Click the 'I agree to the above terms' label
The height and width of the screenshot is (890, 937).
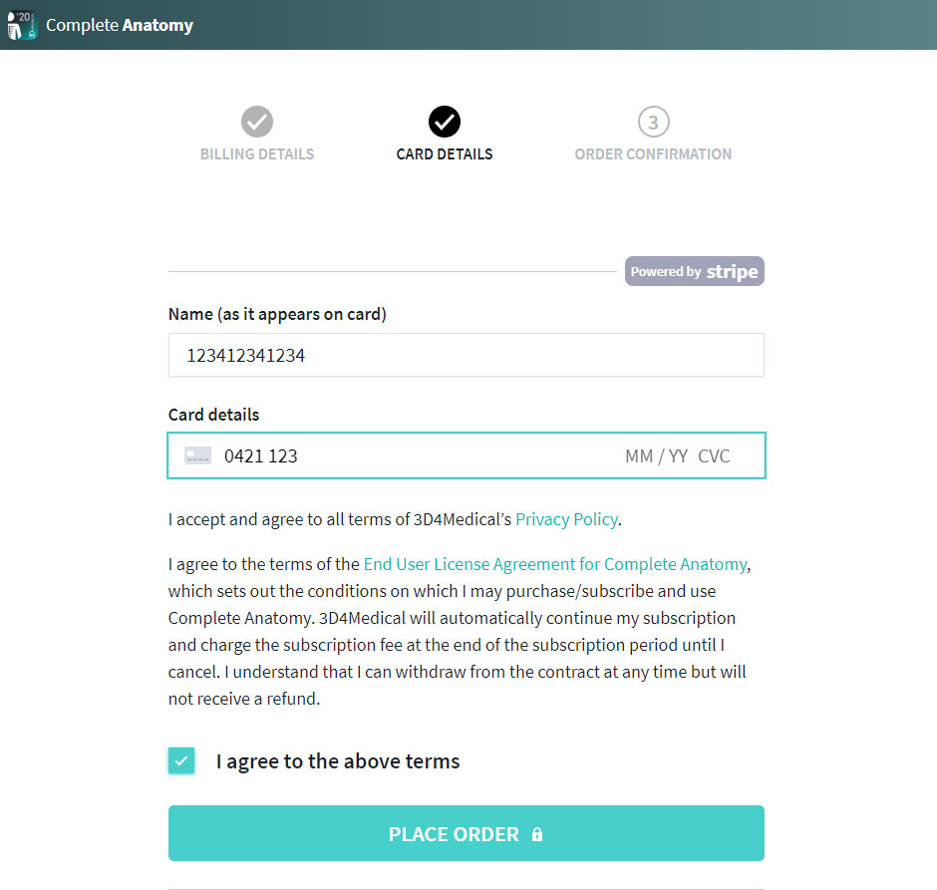(x=338, y=761)
